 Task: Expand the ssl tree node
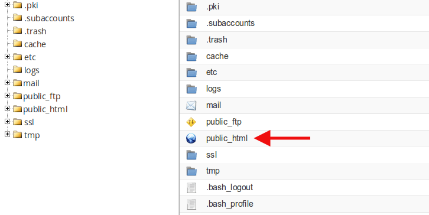pos(8,122)
